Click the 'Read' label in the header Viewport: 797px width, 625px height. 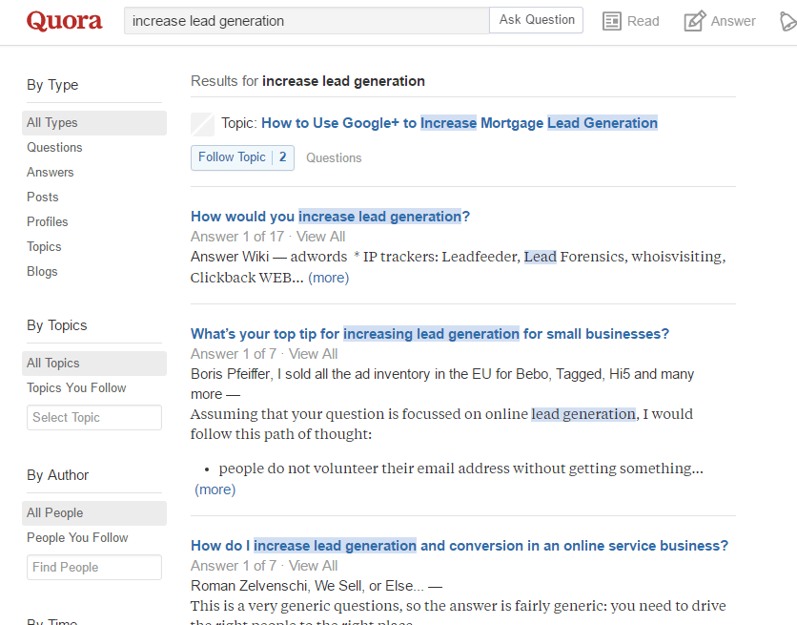point(643,21)
